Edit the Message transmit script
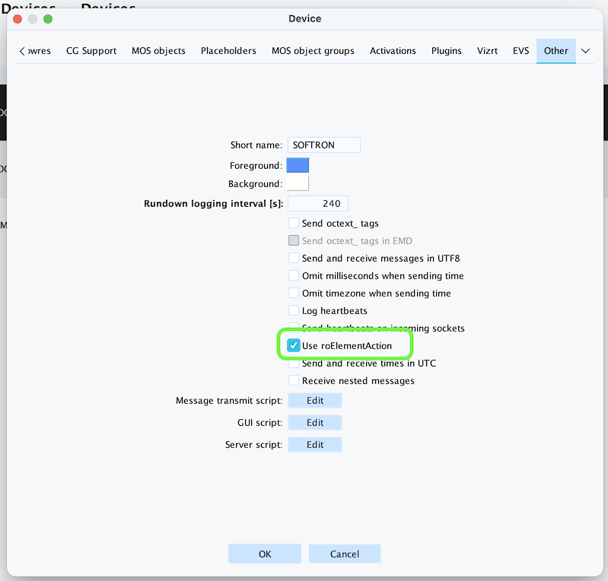 (314, 400)
